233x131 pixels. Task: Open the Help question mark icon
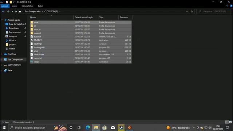231,6
